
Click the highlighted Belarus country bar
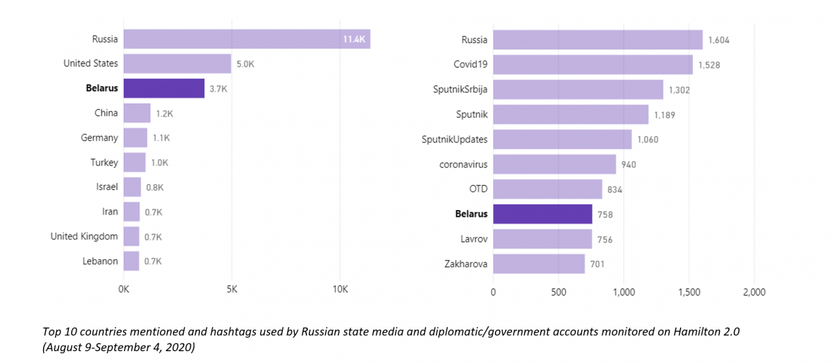[x=164, y=88]
